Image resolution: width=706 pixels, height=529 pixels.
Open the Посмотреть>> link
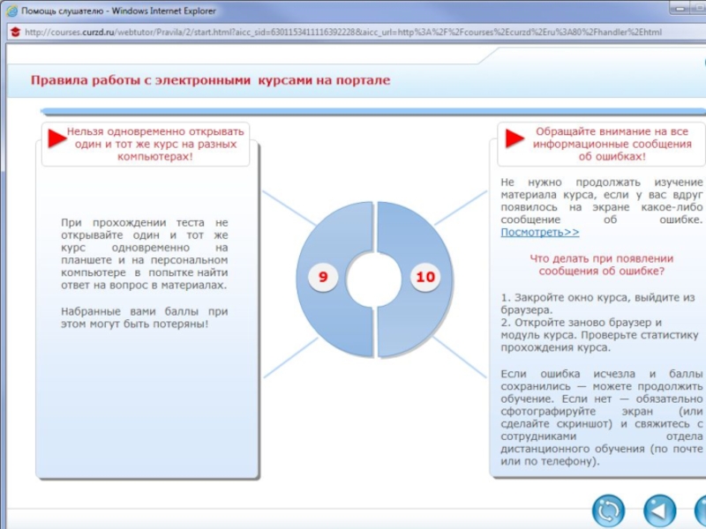click(540, 233)
